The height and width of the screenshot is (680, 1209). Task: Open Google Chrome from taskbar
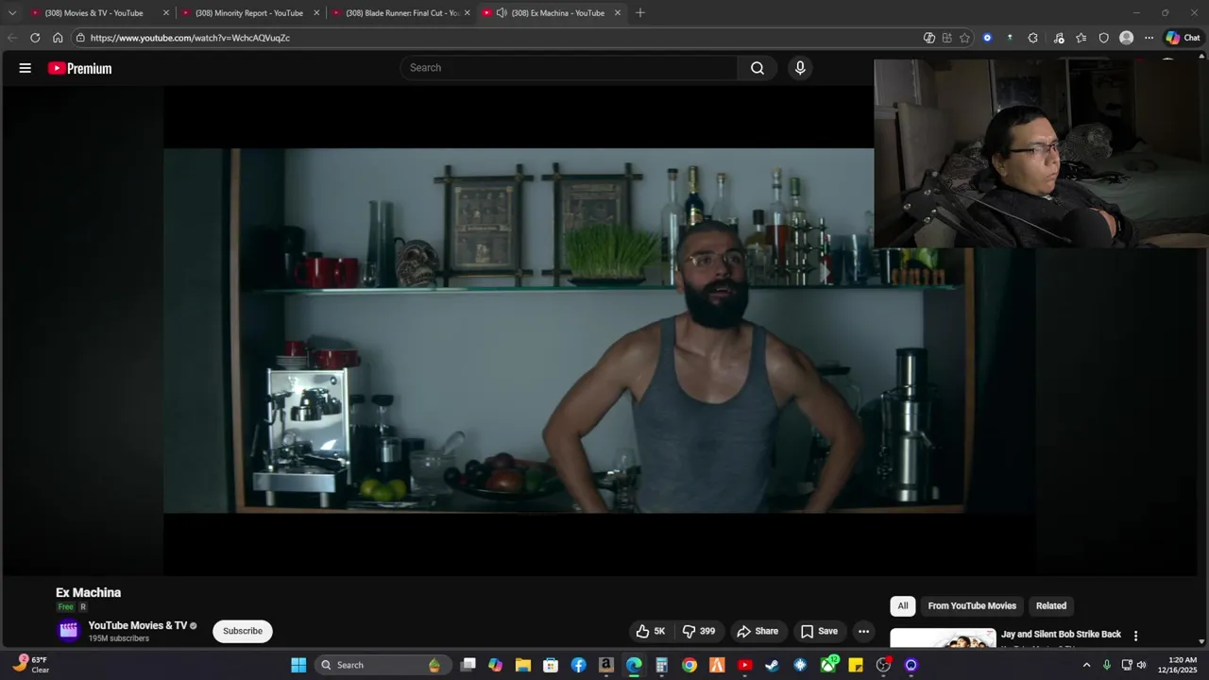pyautogui.click(x=690, y=665)
